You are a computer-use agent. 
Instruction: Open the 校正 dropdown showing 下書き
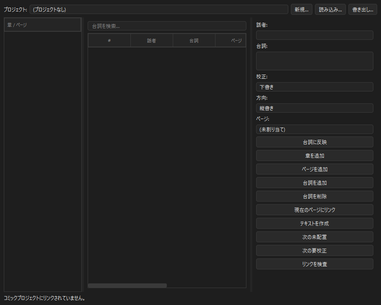point(315,87)
